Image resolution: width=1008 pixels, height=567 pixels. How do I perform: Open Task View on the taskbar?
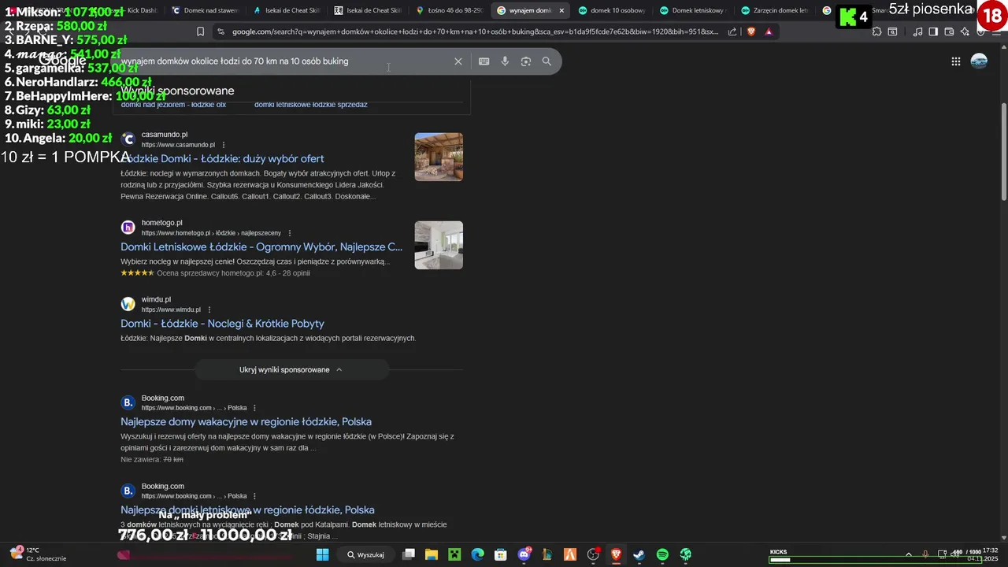click(409, 554)
